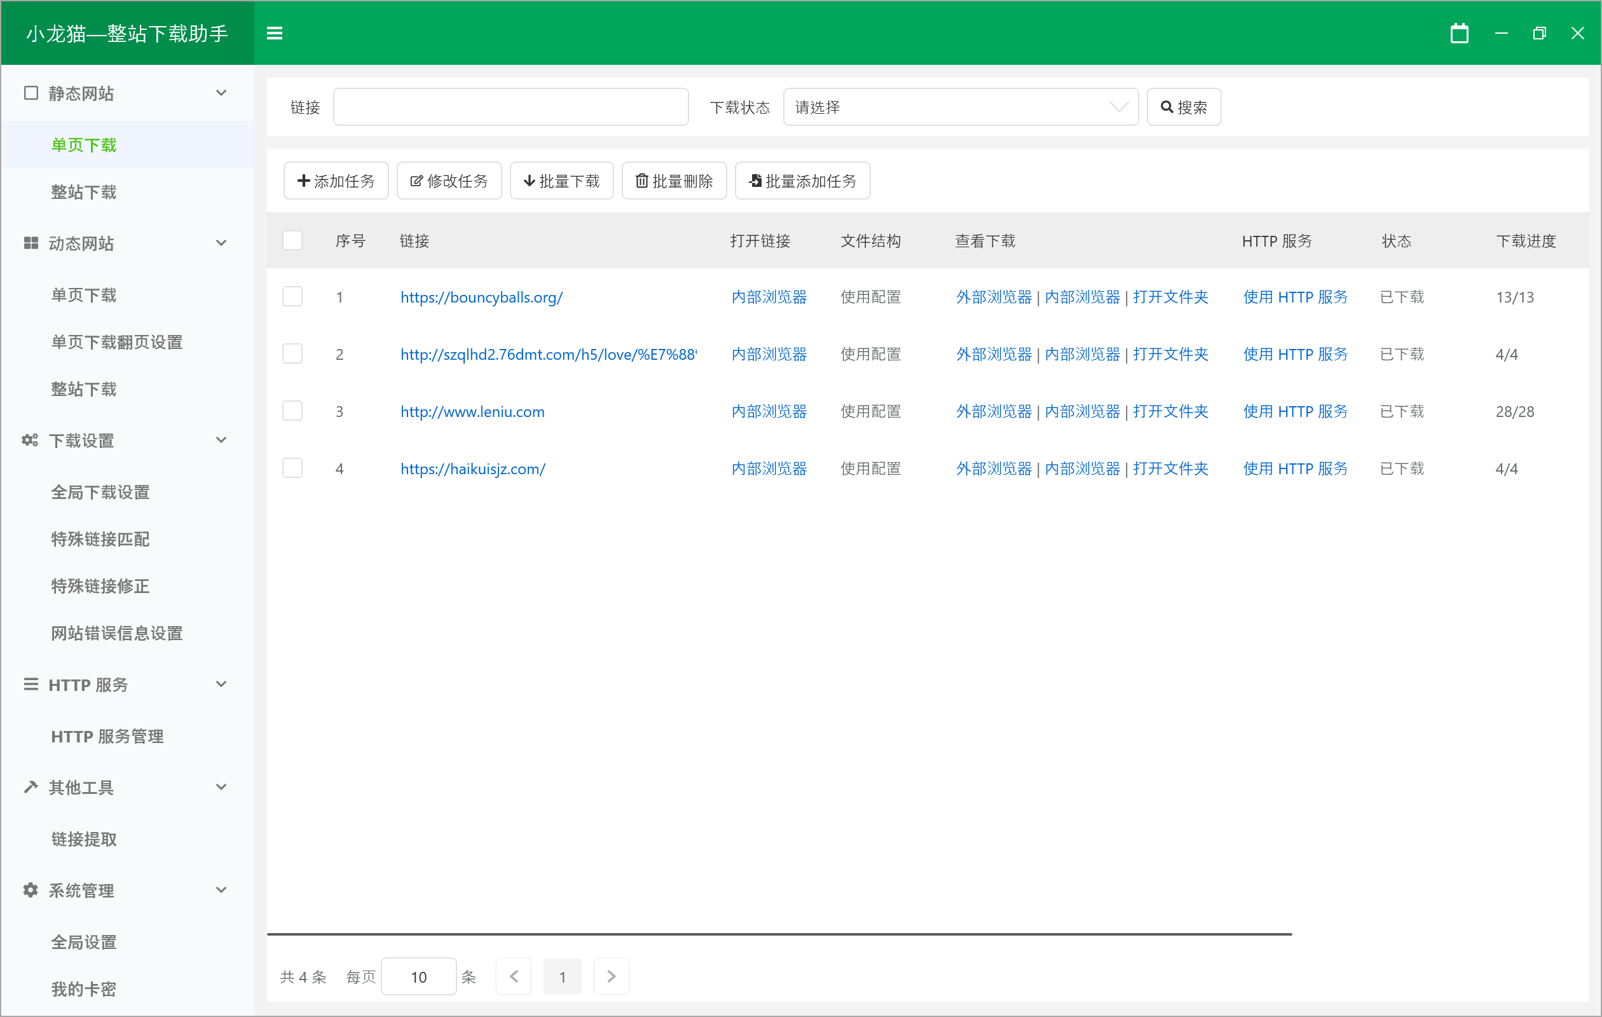Open HTTP 服务管理

[x=107, y=736]
